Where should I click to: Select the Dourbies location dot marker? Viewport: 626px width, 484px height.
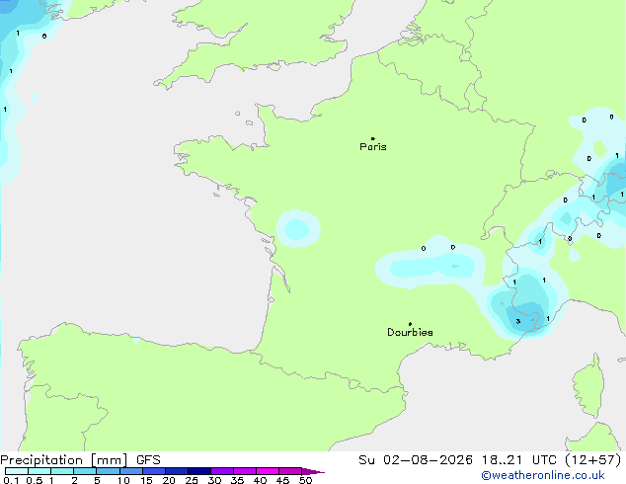point(410,324)
